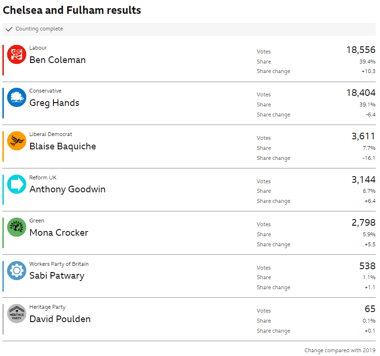This screenshot has width=380, height=356.
Task: Click the Labour rose party icon
Action: (x=17, y=54)
